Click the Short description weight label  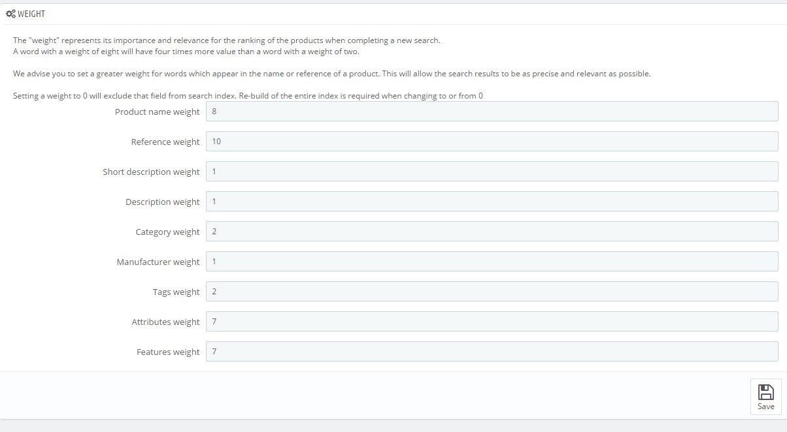pos(151,172)
